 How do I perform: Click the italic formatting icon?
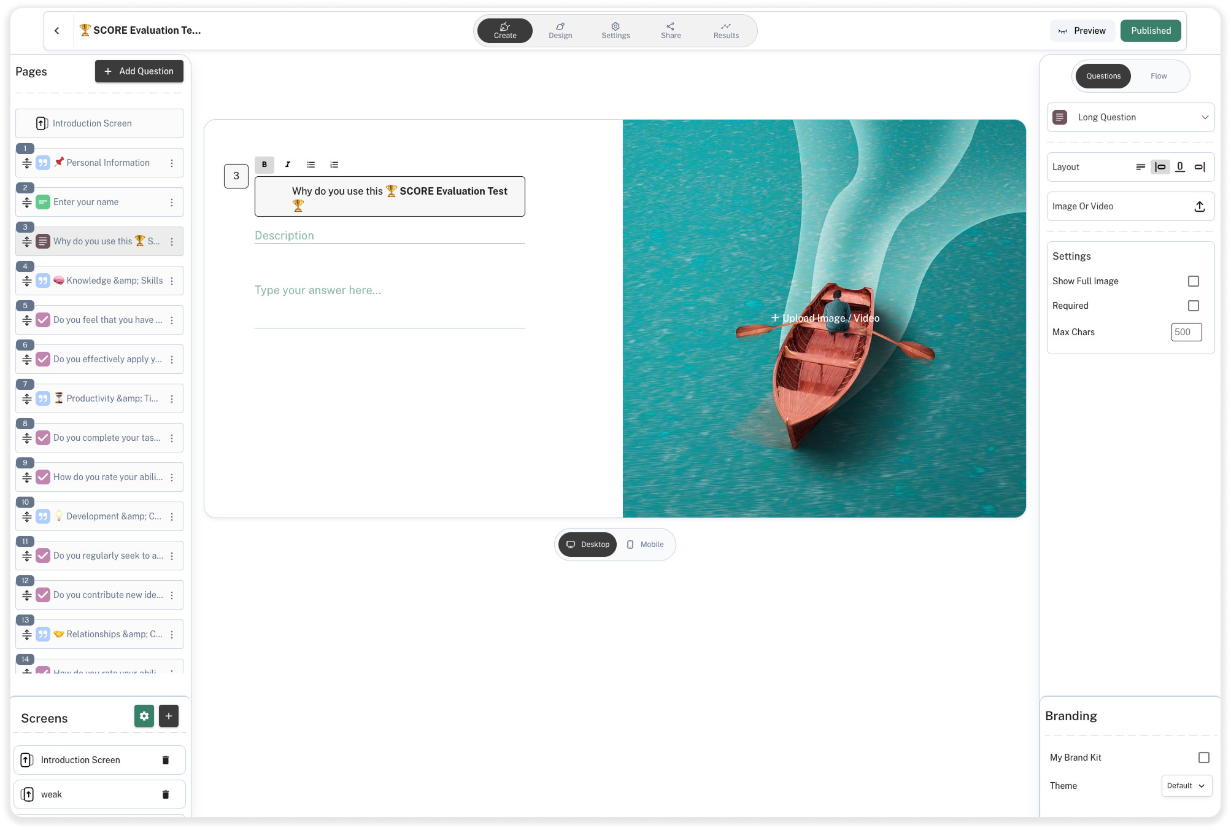tap(287, 165)
